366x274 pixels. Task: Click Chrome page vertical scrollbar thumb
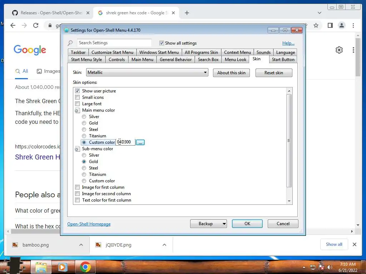[x=358, y=57]
